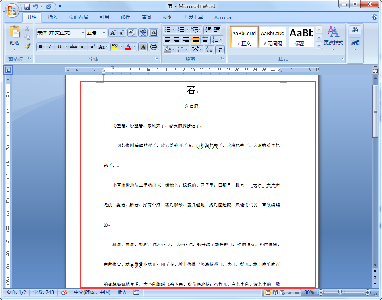Center align paragraph
The height and width of the screenshot is (300, 382).
click(177, 39)
